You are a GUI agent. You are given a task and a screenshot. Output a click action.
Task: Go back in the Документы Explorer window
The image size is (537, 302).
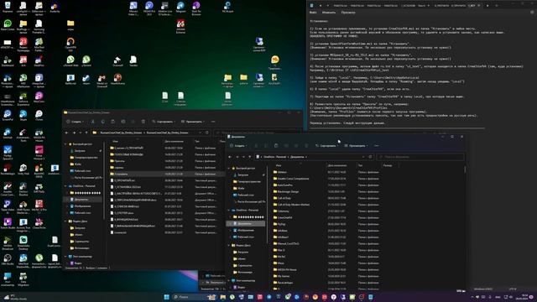(230, 157)
